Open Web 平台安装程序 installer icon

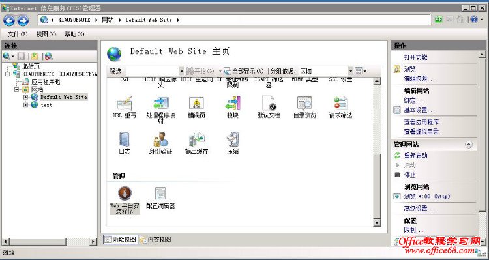tap(125, 194)
